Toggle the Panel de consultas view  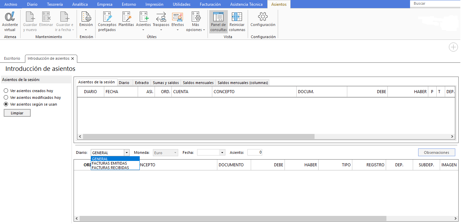[x=219, y=22]
